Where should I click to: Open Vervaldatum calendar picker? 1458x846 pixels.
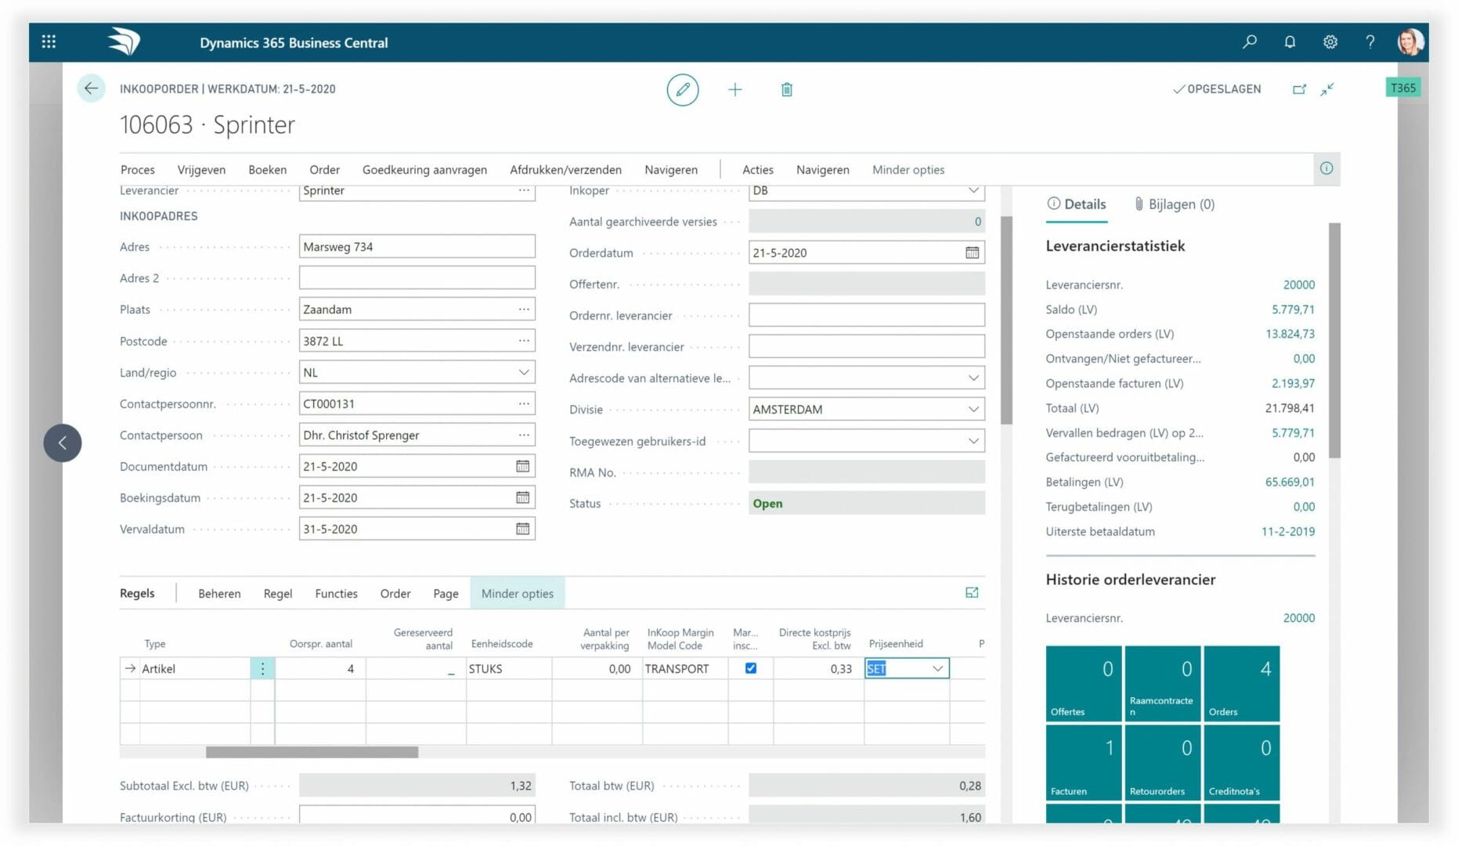(522, 529)
